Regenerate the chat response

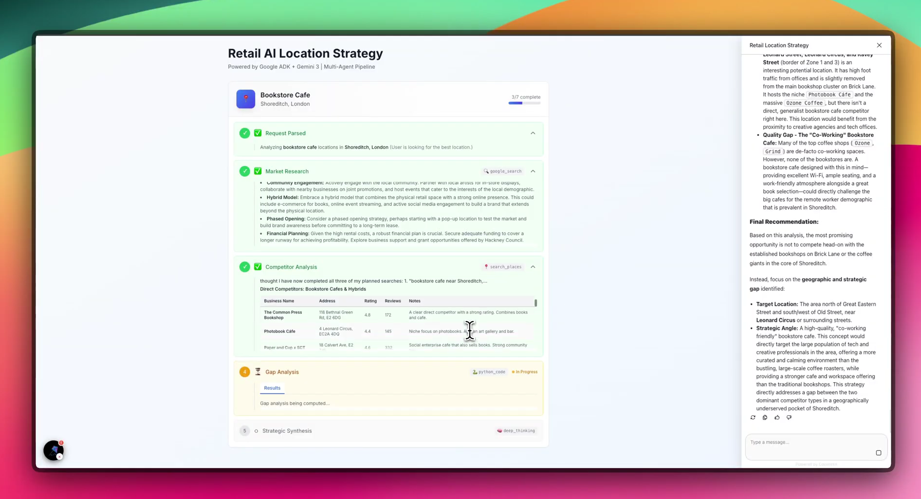(753, 417)
